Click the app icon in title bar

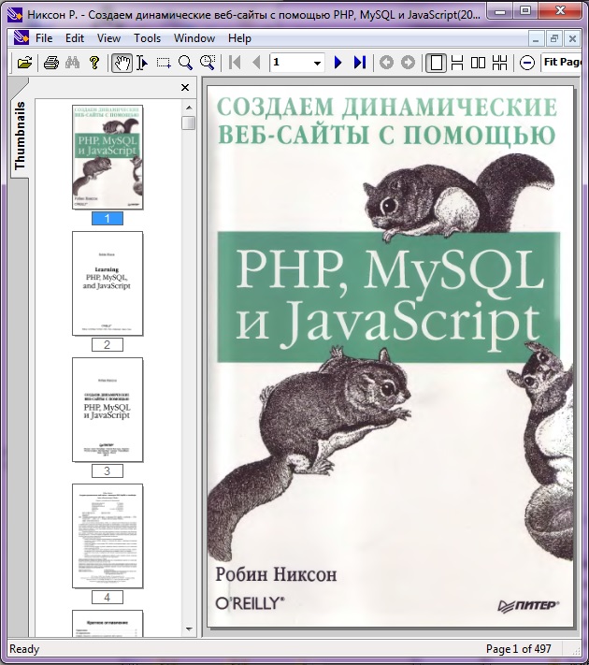(15, 14)
